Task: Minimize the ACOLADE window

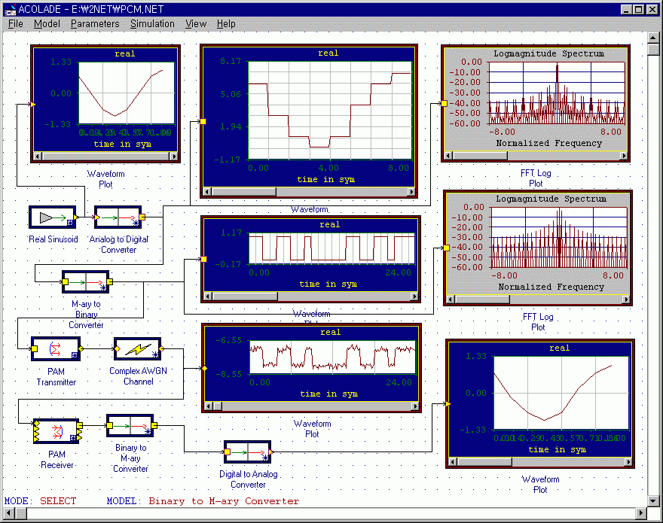Action: point(627,9)
